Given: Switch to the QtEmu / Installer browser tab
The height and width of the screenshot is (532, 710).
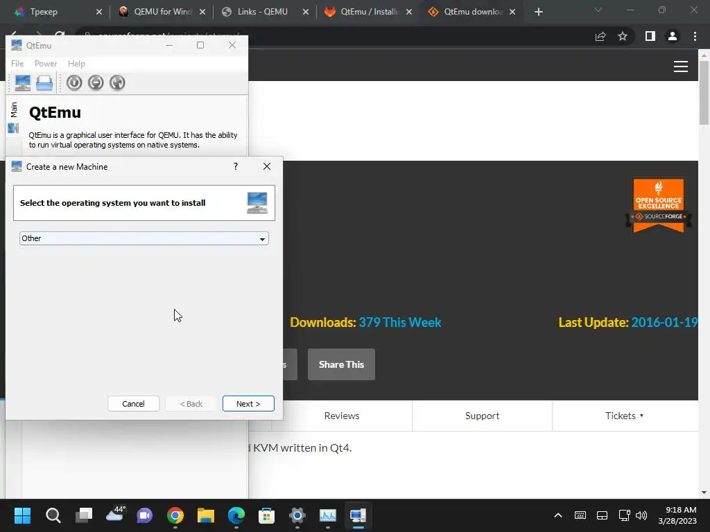Looking at the screenshot, I should [x=369, y=12].
